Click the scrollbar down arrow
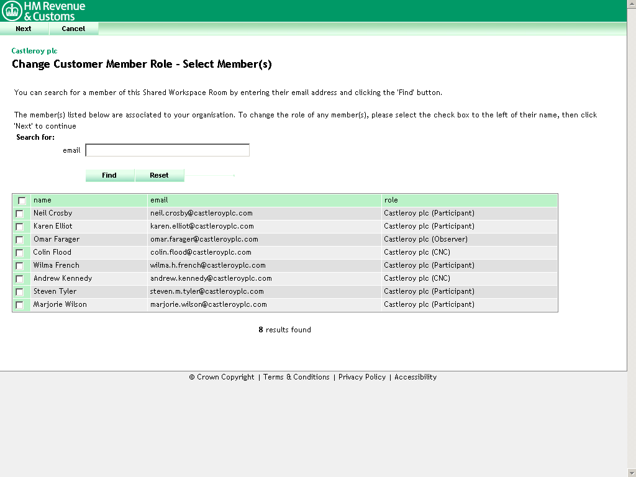 click(x=631, y=472)
